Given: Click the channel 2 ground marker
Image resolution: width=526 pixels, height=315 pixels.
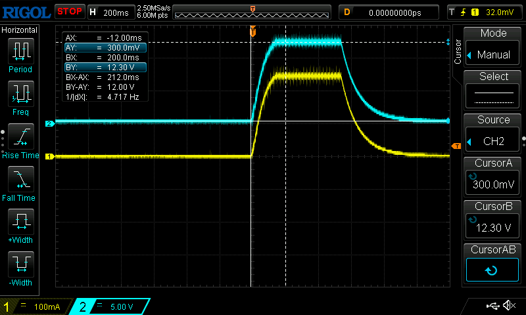Looking at the screenshot, I should [50, 124].
